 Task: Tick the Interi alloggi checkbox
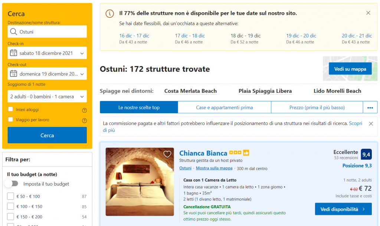[10, 110]
